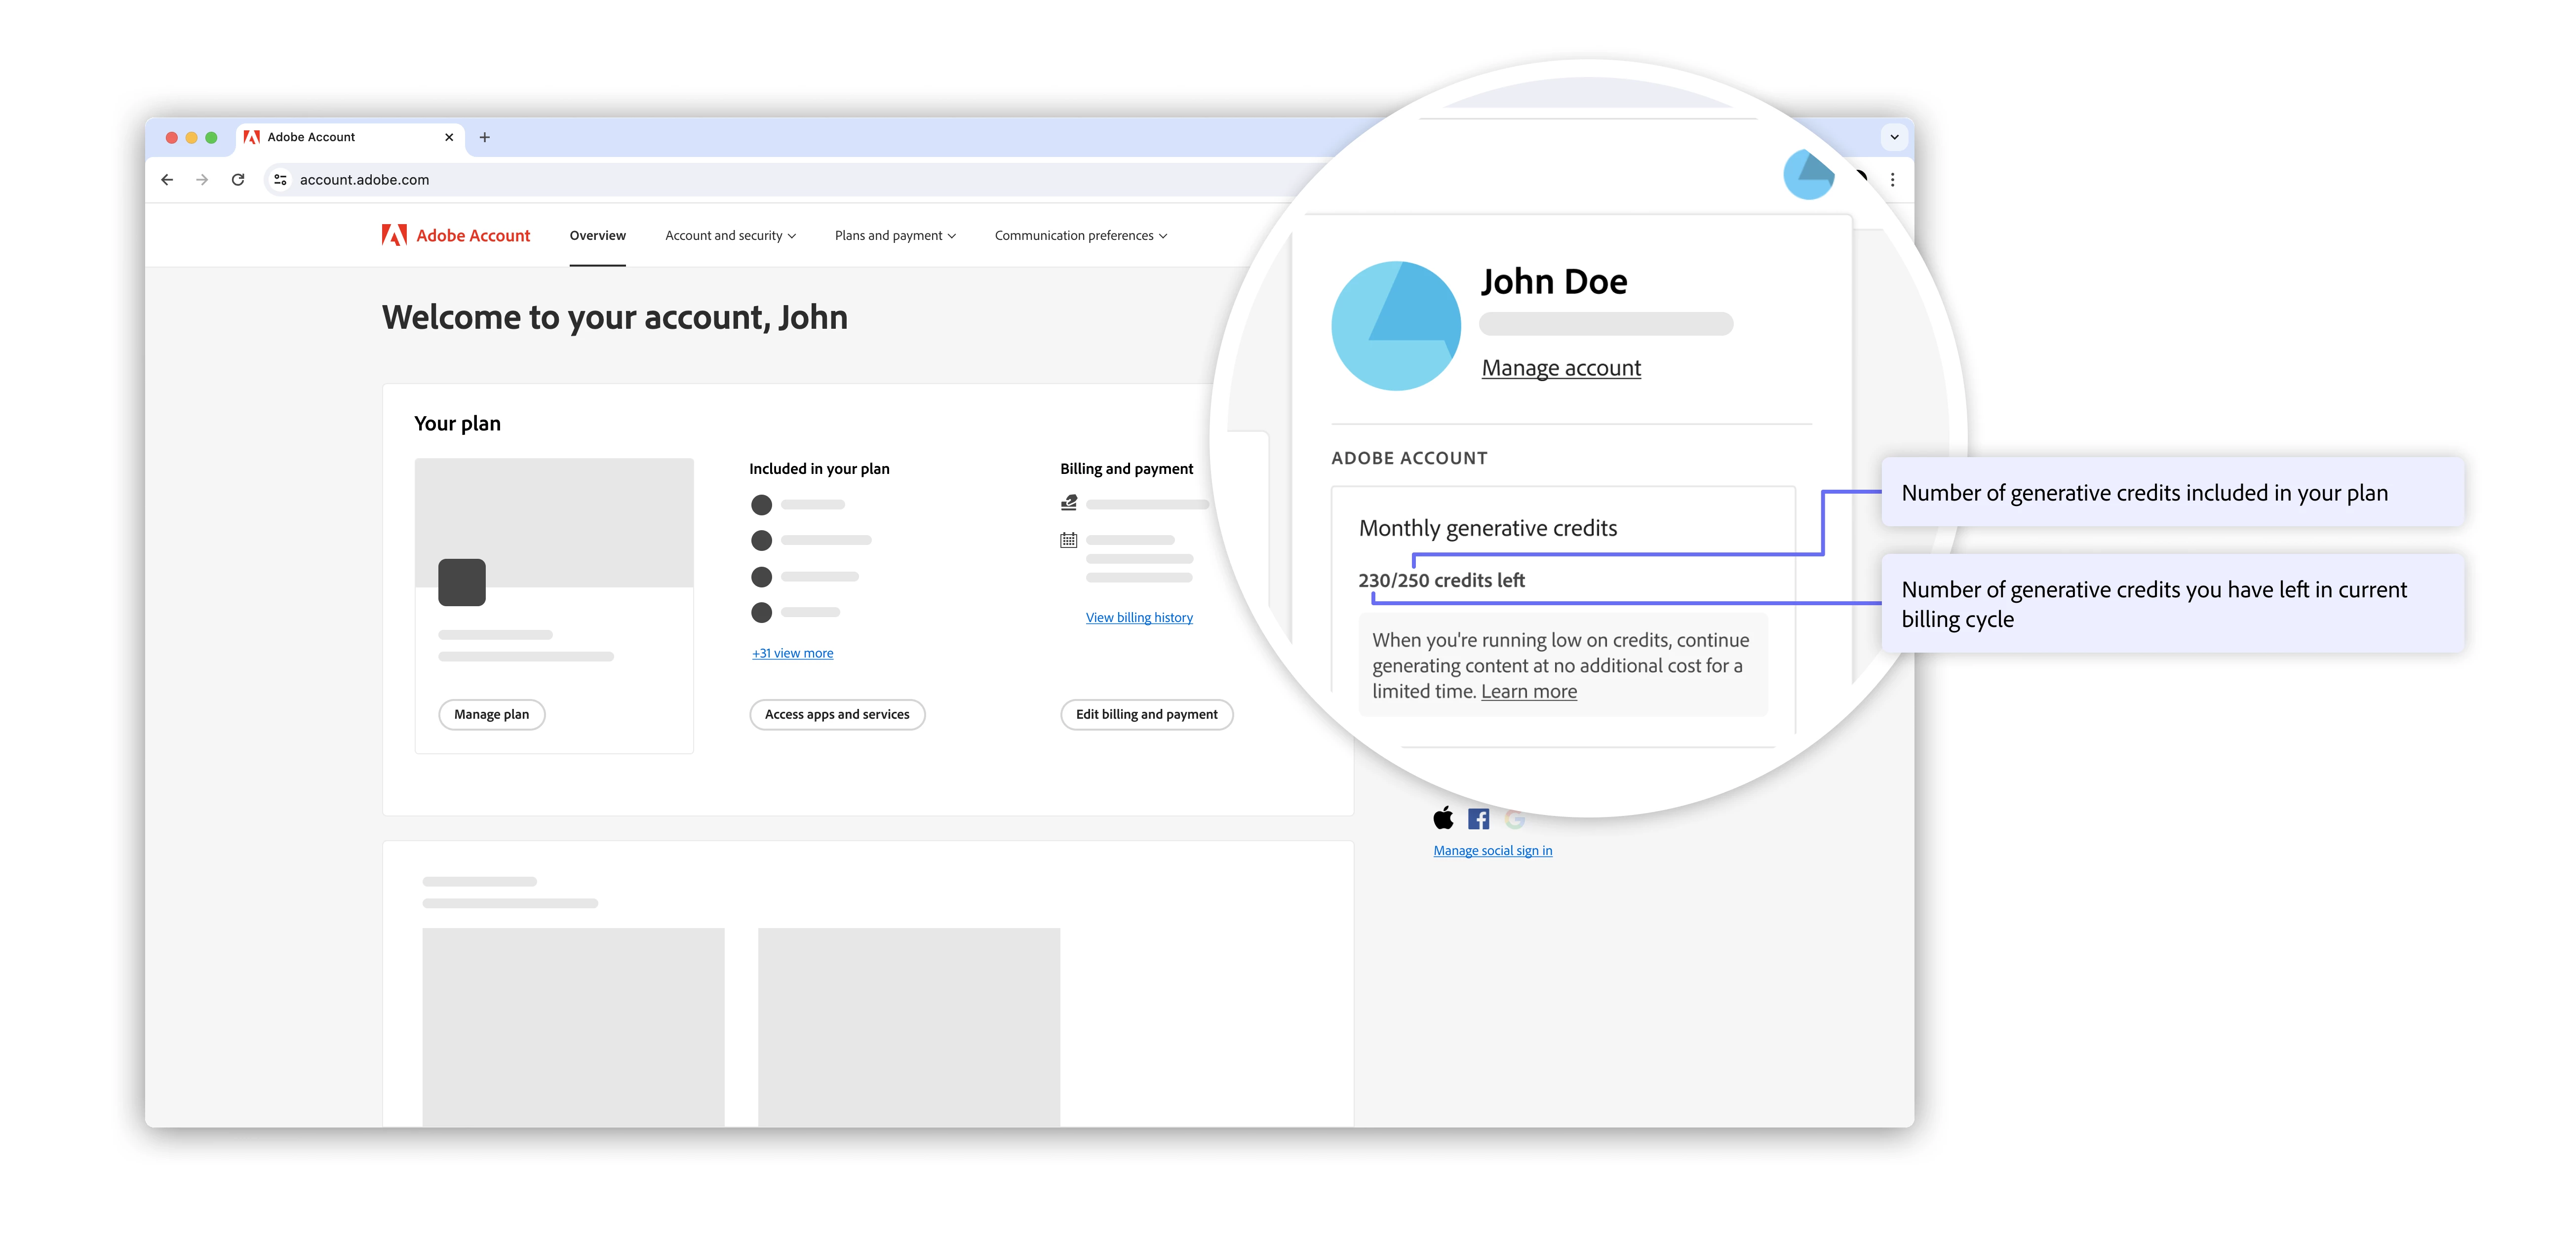Click the site settings icon in address bar

pyautogui.click(x=281, y=180)
